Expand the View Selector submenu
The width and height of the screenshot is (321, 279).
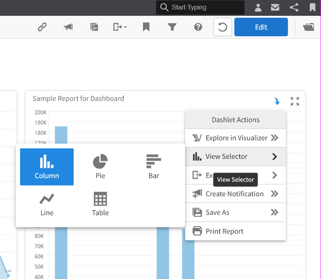[x=236, y=157]
